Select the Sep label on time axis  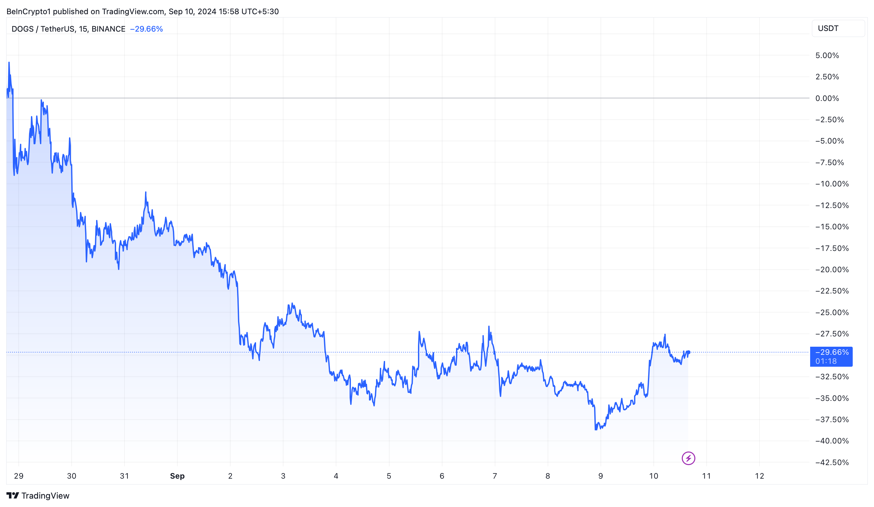[x=177, y=476]
